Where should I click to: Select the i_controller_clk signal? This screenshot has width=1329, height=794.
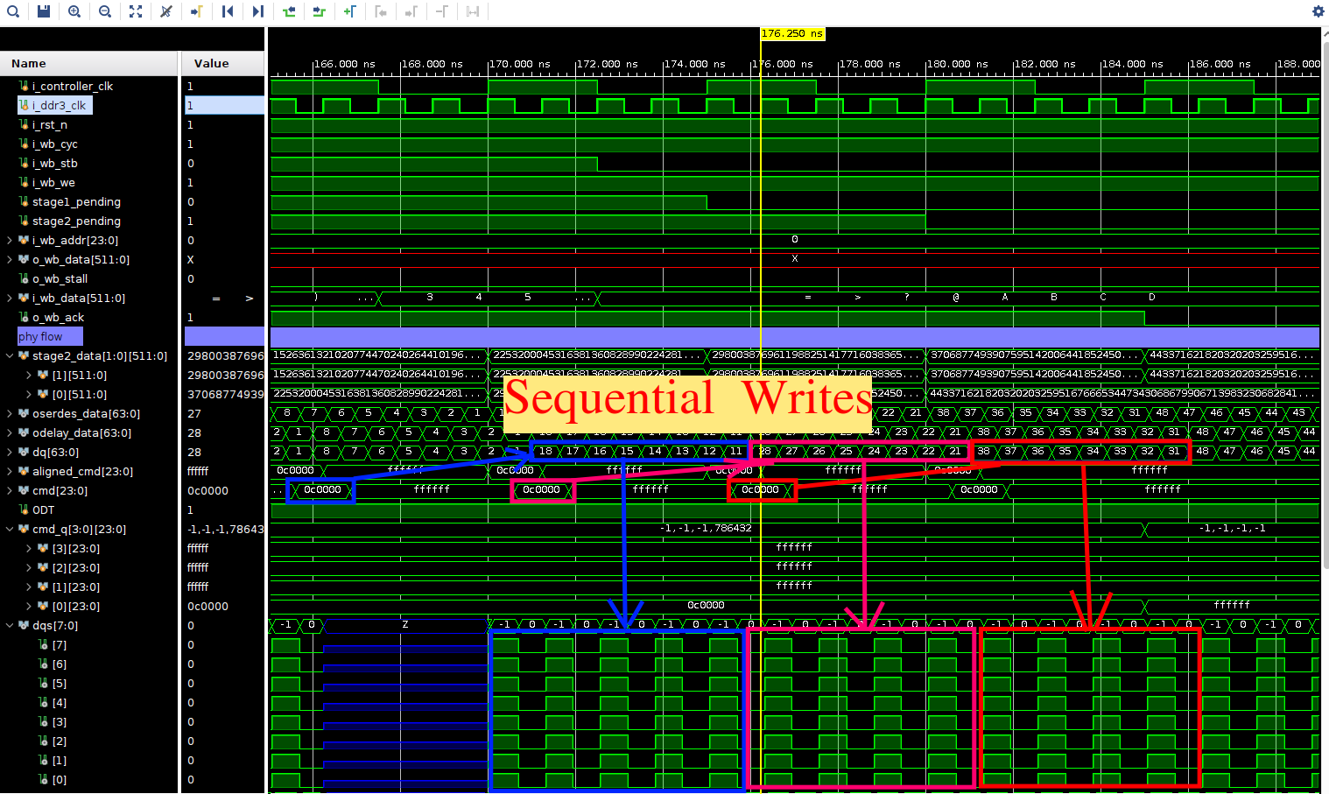click(x=73, y=86)
